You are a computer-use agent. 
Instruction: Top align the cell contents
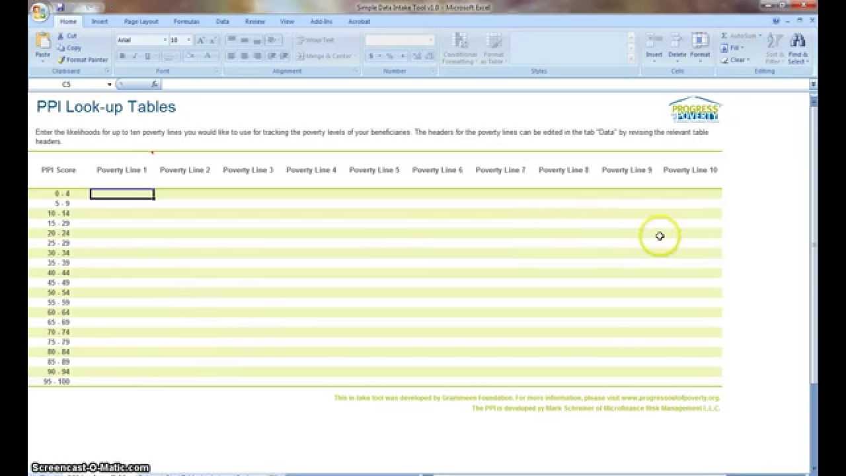coord(231,40)
